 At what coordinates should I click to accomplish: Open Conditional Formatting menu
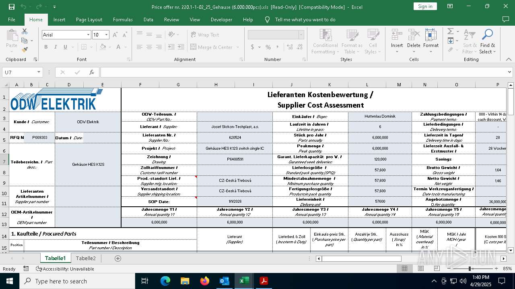(x=325, y=42)
